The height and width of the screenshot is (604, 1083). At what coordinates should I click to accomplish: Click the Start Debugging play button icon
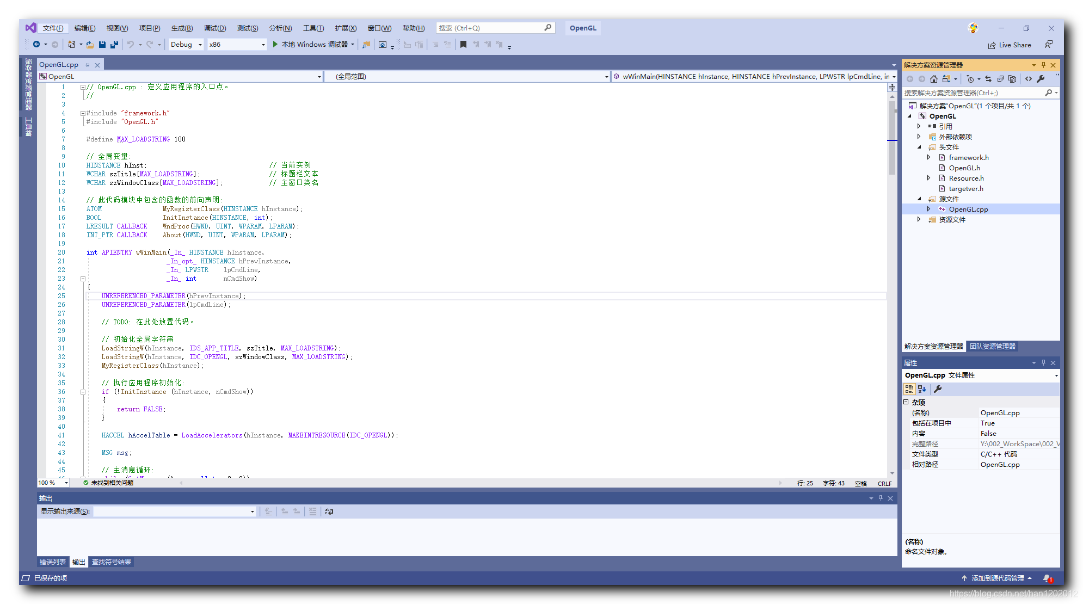(x=276, y=45)
